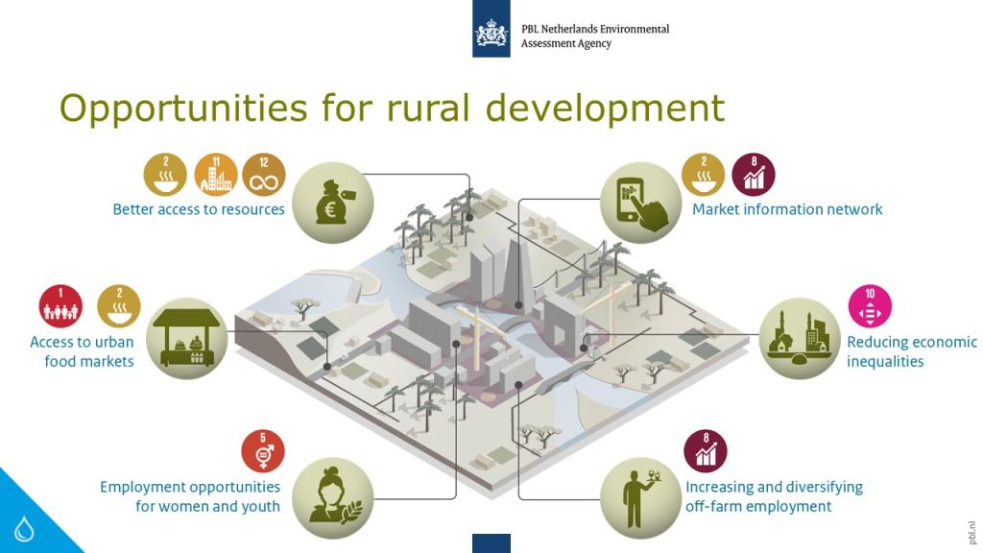Select the SDG 12 infinity loop icon
This screenshot has width=983, height=553.
(x=264, y=175)
